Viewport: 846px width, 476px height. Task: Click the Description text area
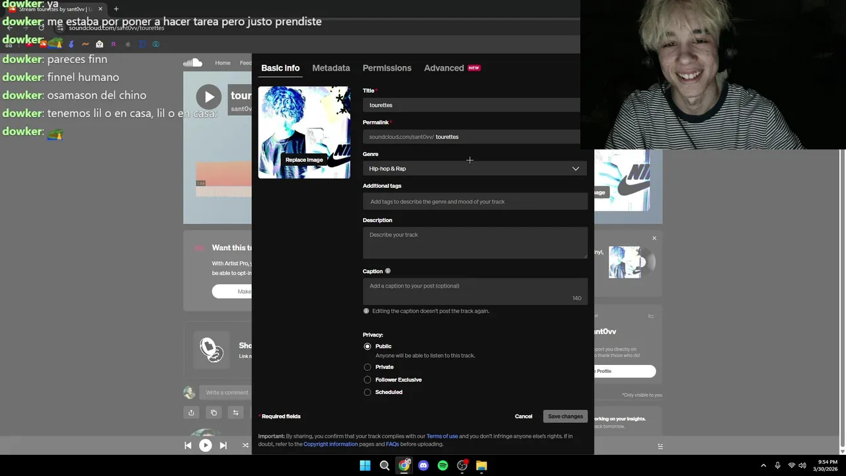coord(475,243)
